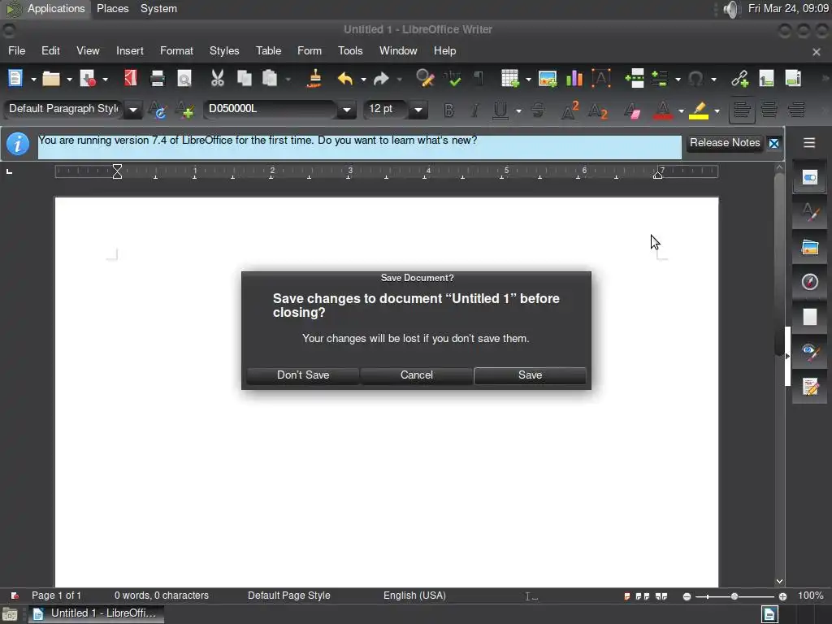Click the red Font Color swatch
This screenshot has width=832, height=624.
[663, 110]
